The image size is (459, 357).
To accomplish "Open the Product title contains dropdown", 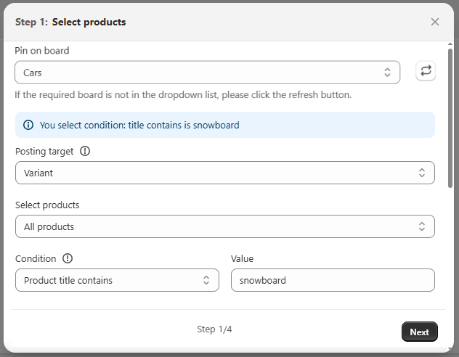I will coord(116,280).
